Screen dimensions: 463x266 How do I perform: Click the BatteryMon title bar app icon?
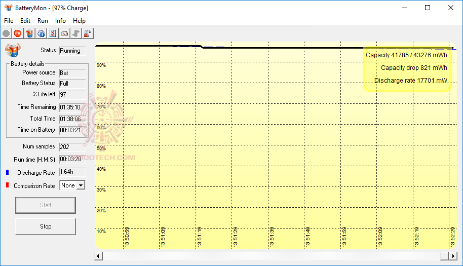click(x=8, y=8)
